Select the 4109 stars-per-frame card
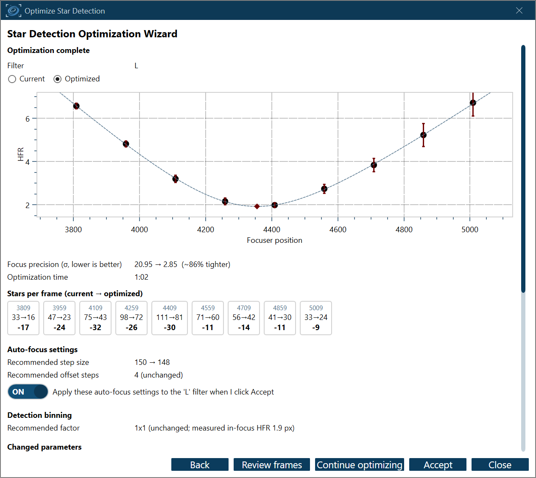Image resolution: width=536 pixels, height=478 pixels. pyautogui.click(x=95, y=318)
